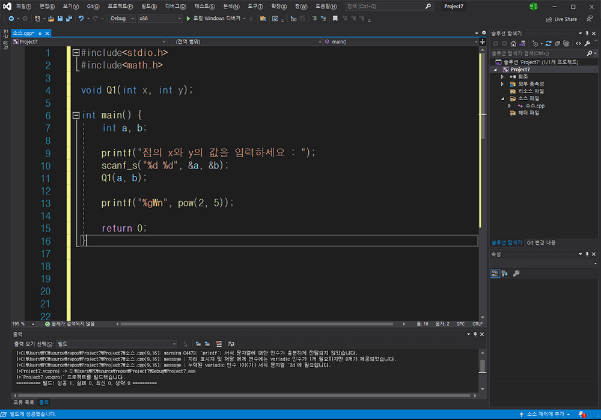
Task: Click the Show All Files icon
Action: [566, 44]
